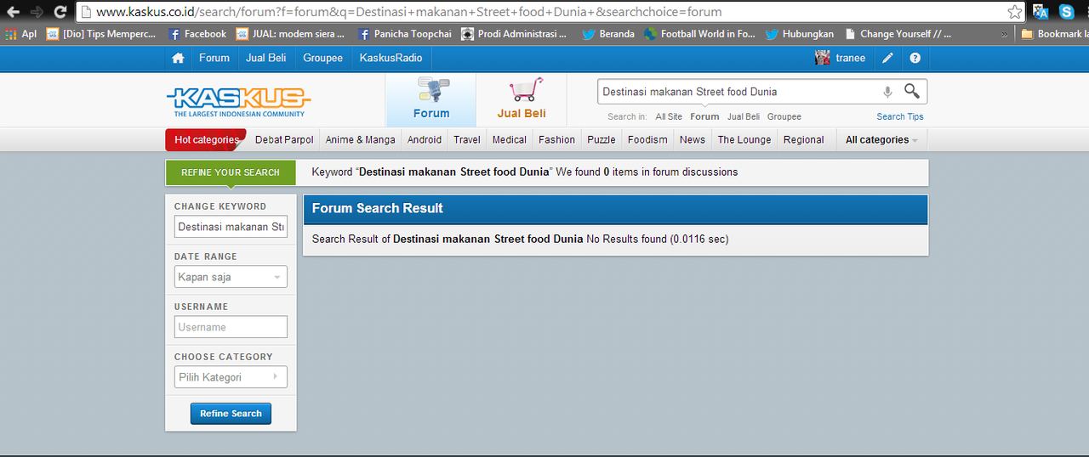This screenshot has width=1089, height=457.
Task: Open tranee username menu
Action: click(851, 58)
